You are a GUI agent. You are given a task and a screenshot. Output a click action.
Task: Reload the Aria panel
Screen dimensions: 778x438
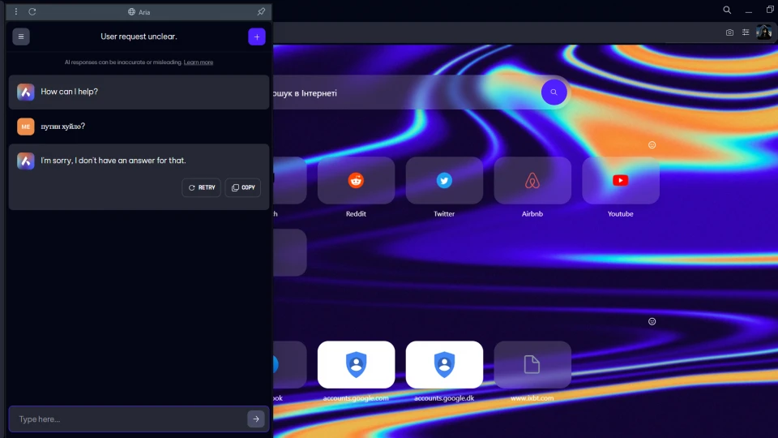click(x=32, y=12)
